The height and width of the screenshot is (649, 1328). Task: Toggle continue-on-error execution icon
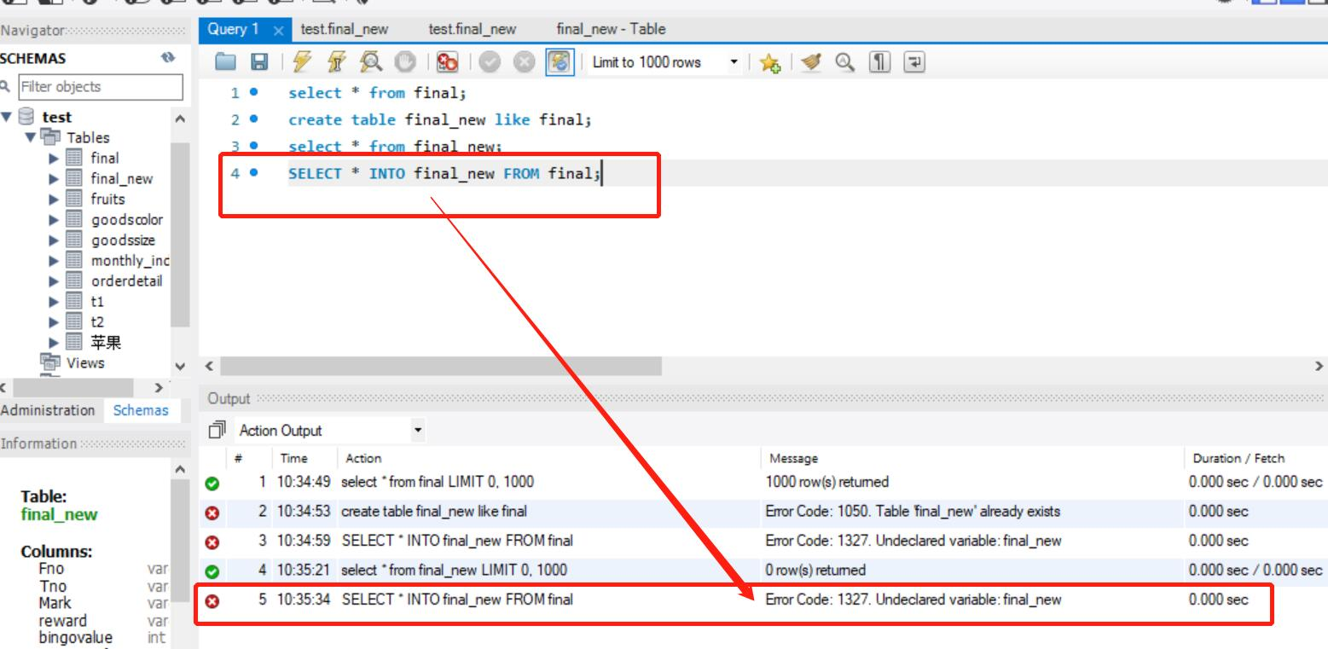[x=447, y=62]
